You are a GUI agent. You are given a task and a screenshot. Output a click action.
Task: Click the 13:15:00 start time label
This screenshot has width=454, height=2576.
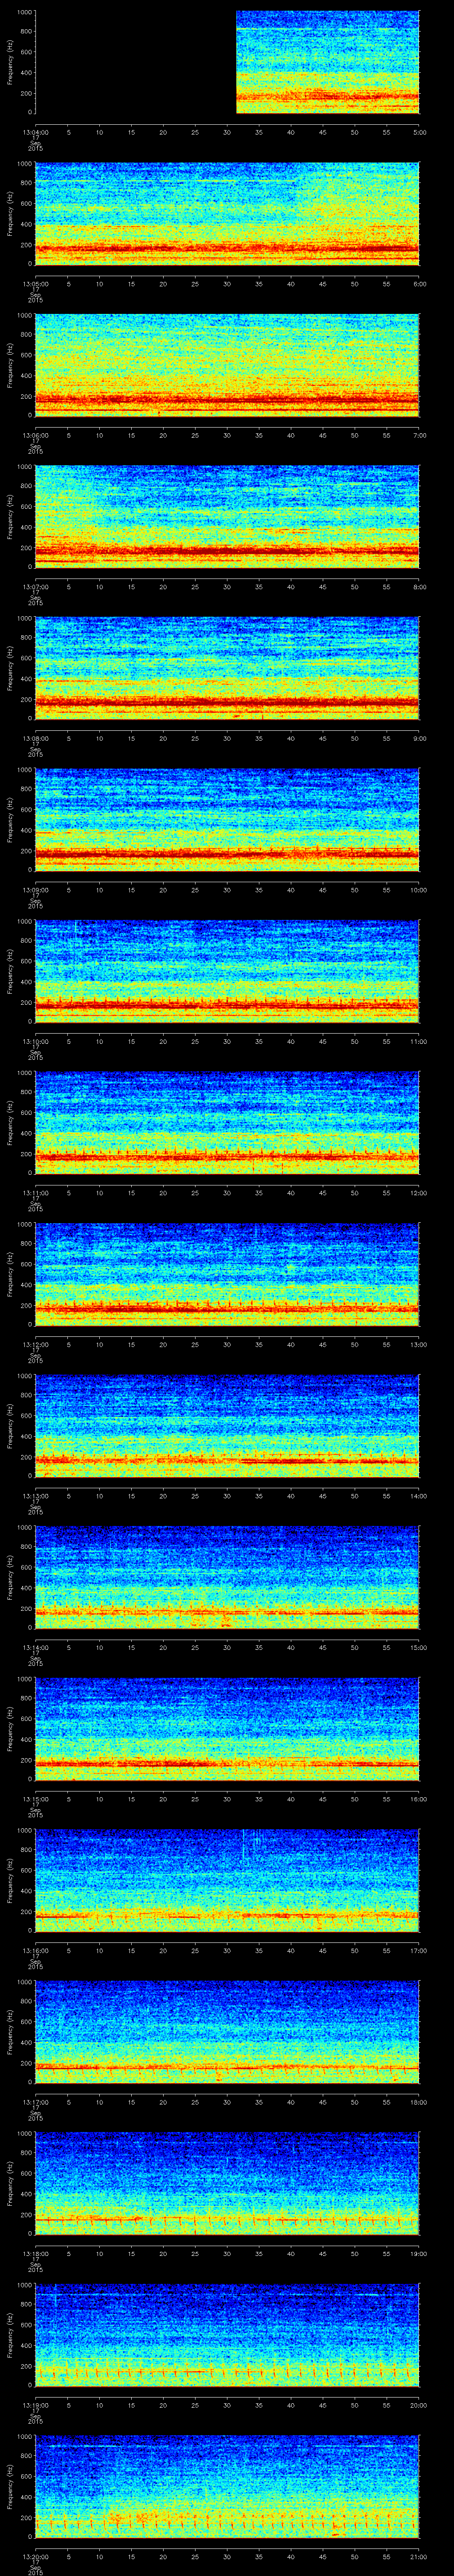point(35,1799)
